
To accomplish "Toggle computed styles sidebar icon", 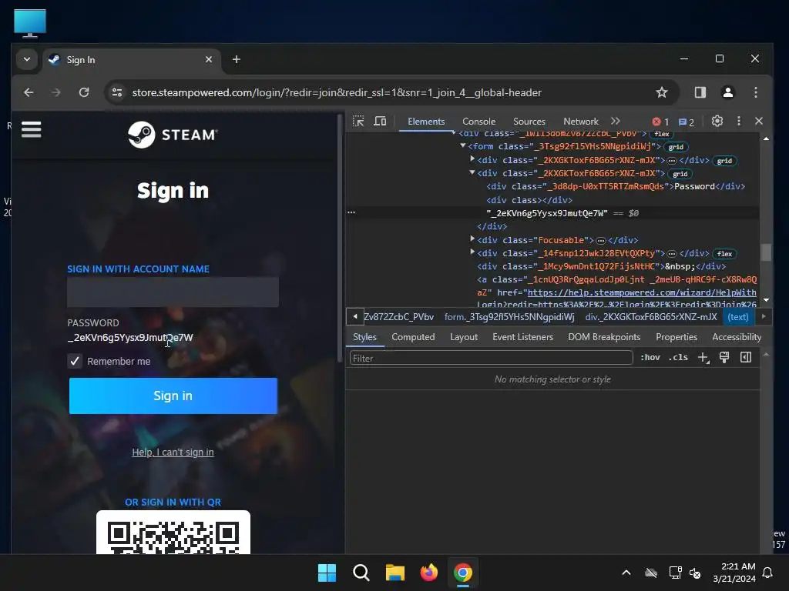I will click(x=746, y=357).
